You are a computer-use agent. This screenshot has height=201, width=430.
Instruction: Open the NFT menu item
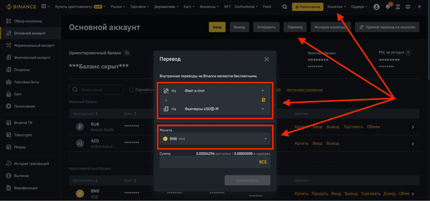pos(227,7)
